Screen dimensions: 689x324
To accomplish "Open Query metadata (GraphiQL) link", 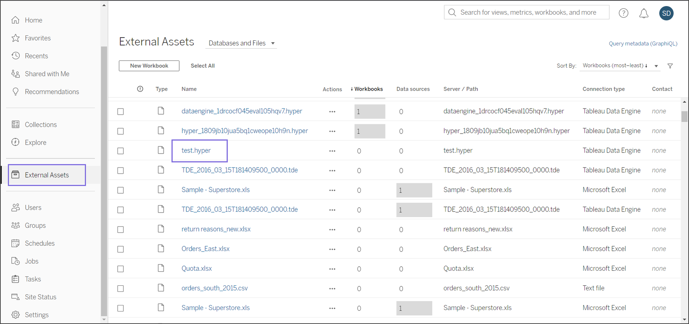I will pos(643,44).
